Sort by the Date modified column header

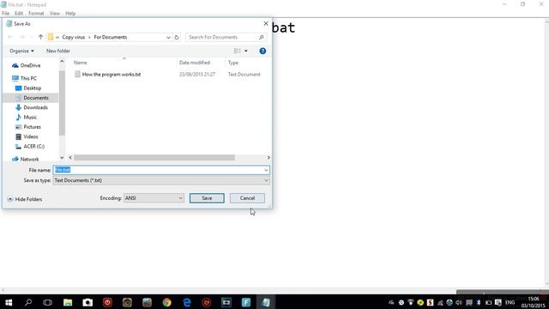[195, 63]
